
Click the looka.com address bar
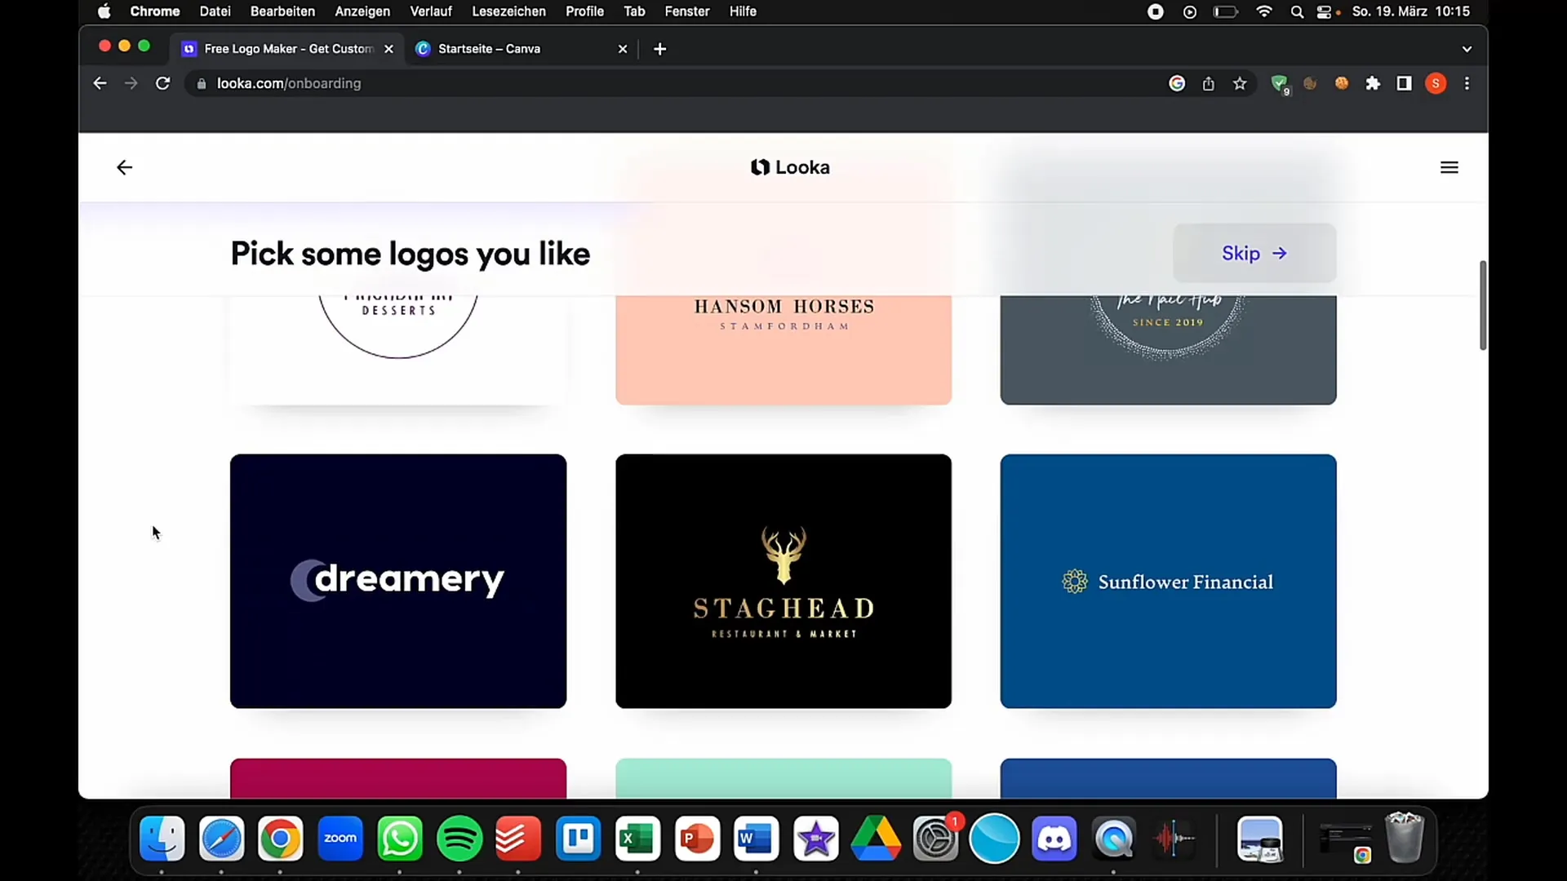(677, 83)
